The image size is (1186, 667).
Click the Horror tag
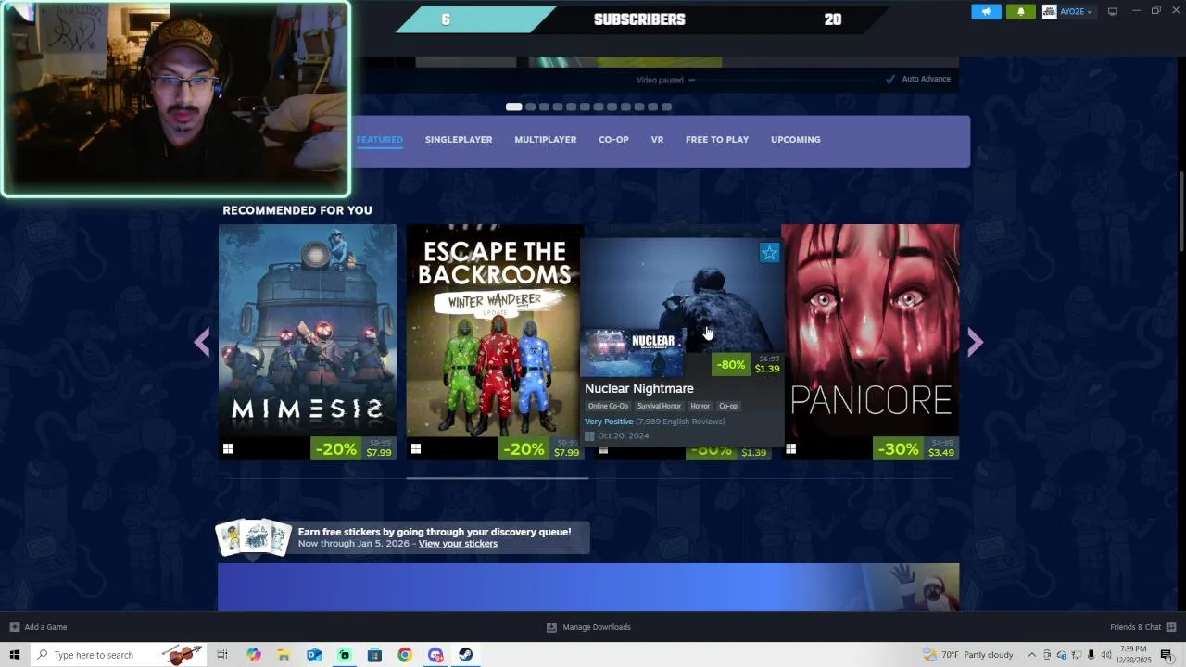click(x=700, y=406)
